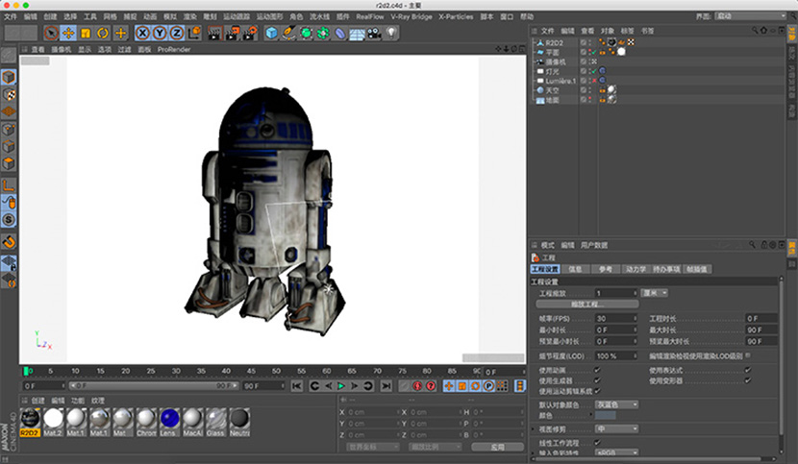Select the R2D2 object in object manager

point(554,42)
